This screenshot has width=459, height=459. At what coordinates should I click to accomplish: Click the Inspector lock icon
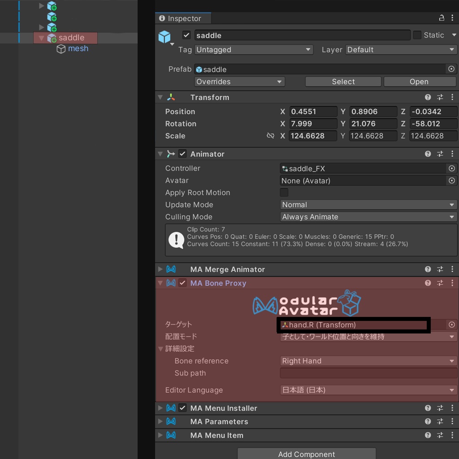[442, 18]
